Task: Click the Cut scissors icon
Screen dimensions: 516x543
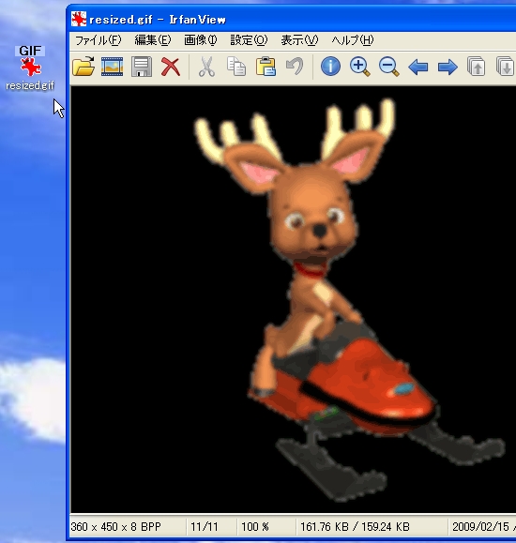Action: (207, 67)
